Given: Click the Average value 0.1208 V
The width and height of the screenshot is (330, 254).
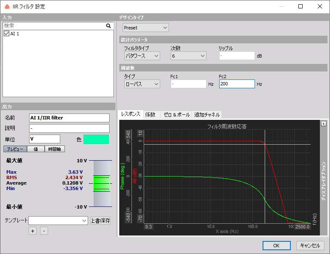Looking at the screenshot, I should pyautogui.click(x=72, y=183).
